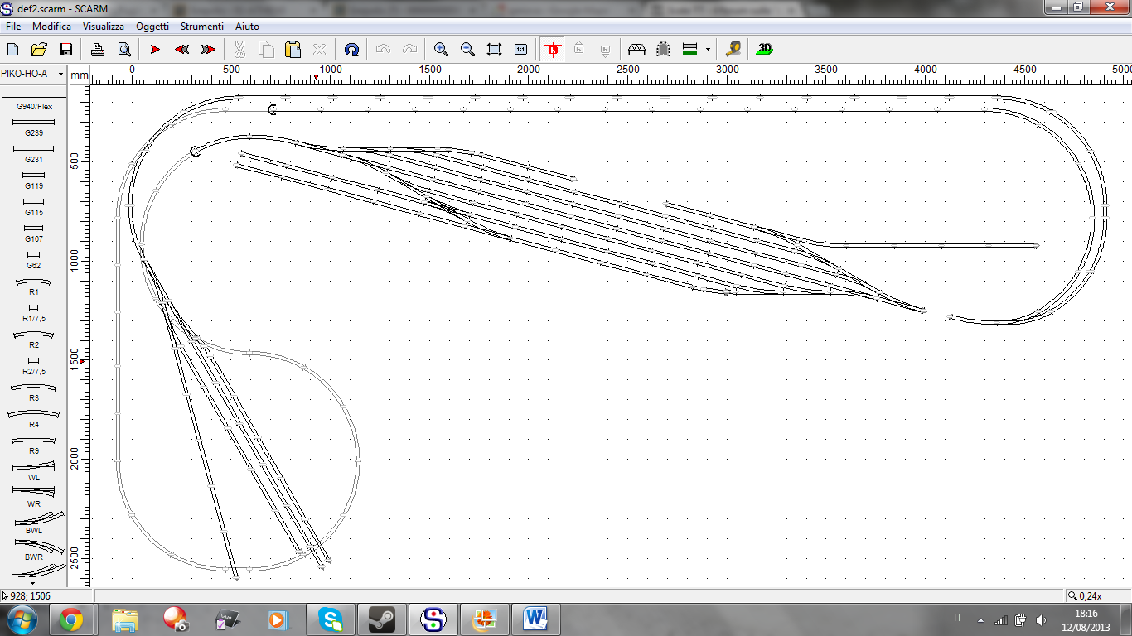Open Steam from the taskbar

point(382,619)
